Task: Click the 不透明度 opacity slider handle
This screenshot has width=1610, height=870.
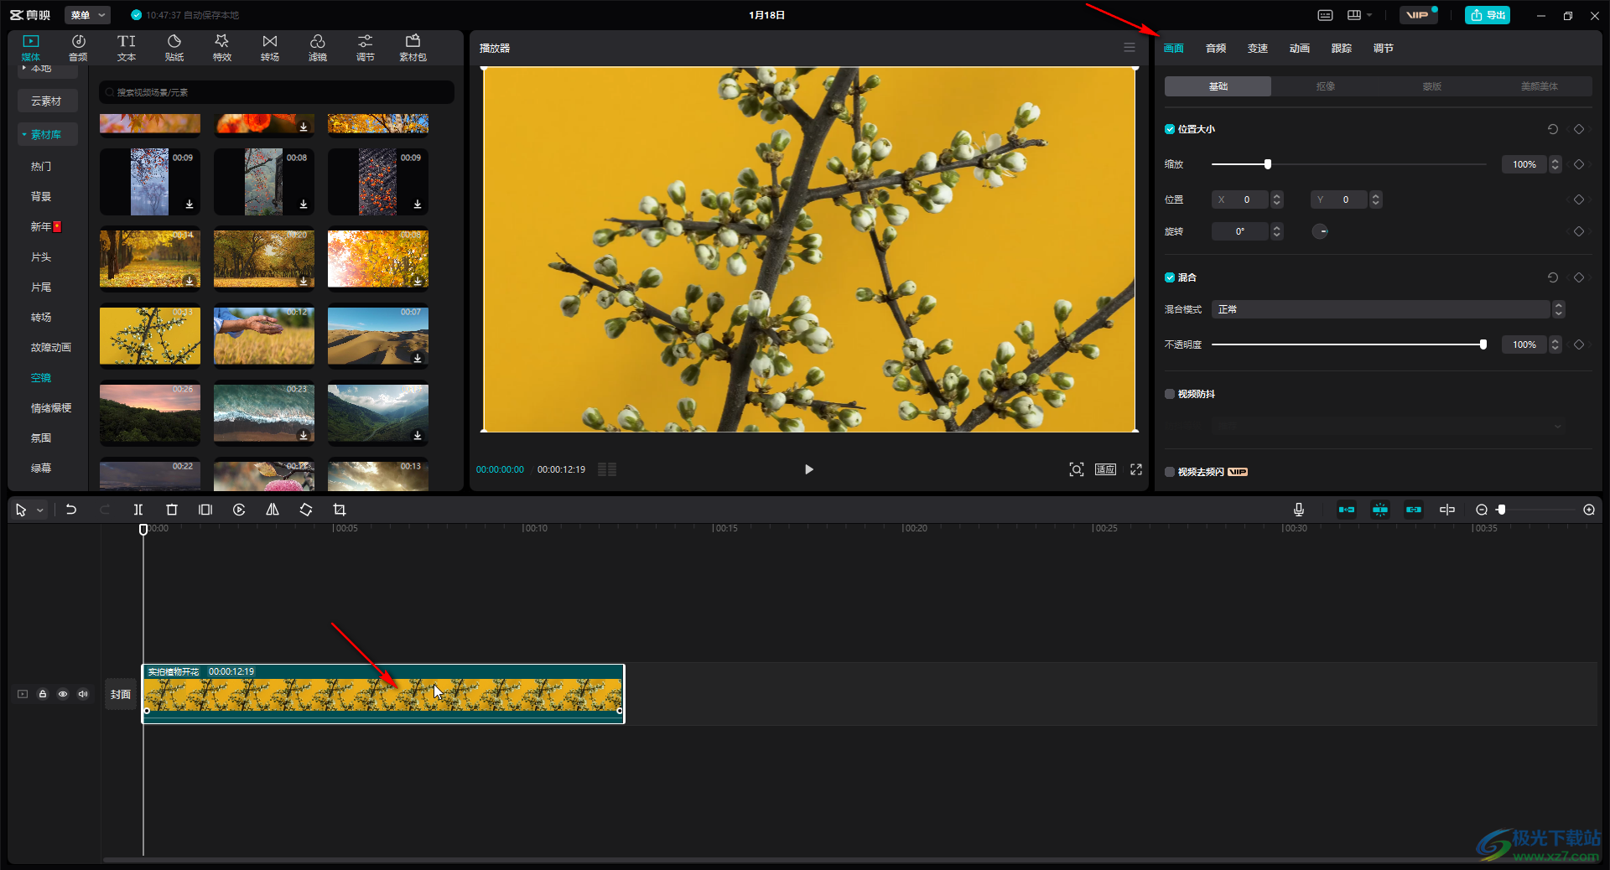Action: point(1483,344)
